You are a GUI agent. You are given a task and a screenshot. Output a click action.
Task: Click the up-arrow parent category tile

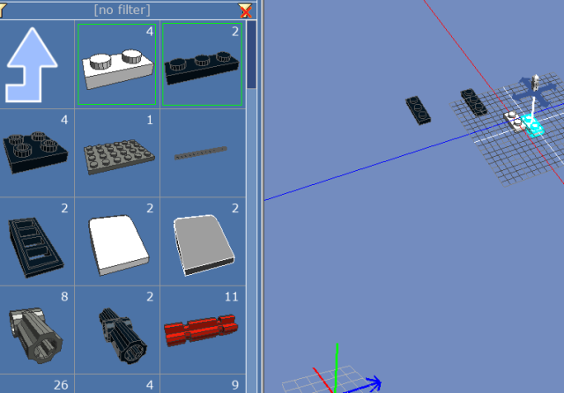point(32,64)
